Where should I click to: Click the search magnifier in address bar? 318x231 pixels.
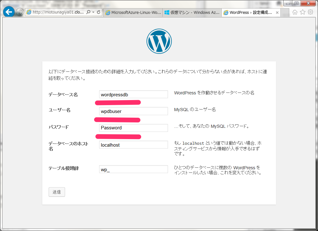(x=88, y=12)
